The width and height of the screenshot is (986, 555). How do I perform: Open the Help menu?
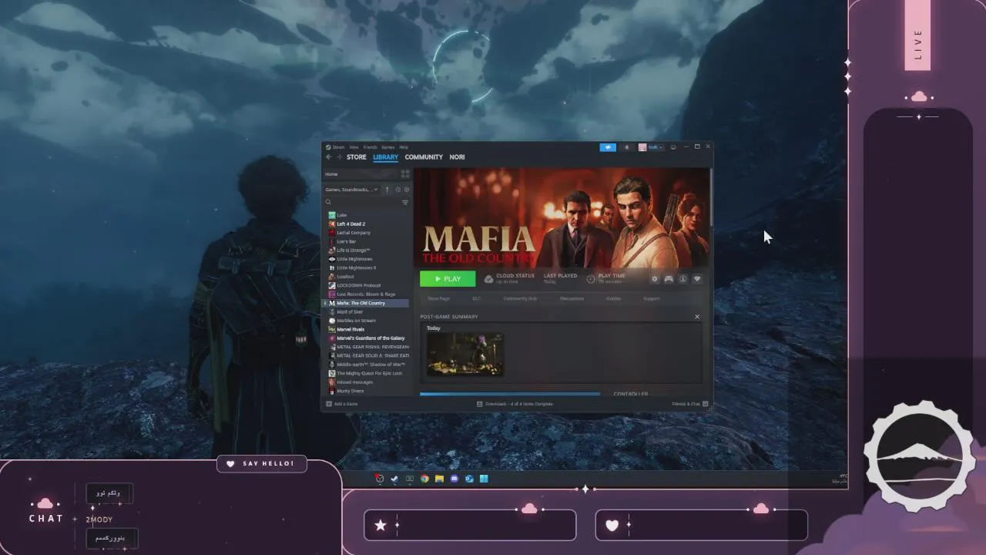point(404,147)
